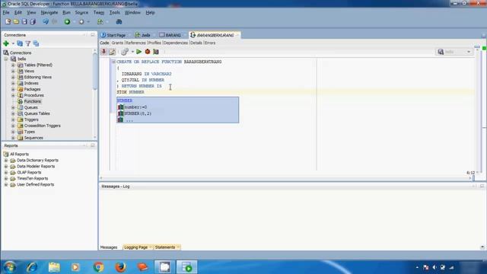Screen dimensions: 487x274
Task: Open the Tools menu
Action: click(x=115, y=12)
